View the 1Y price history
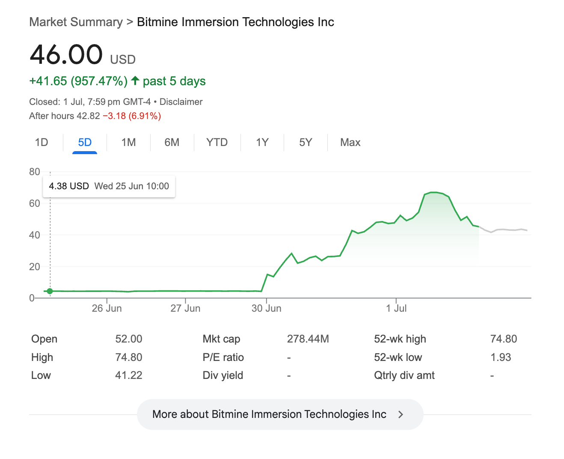564x459 pixels. pos(262,142)
